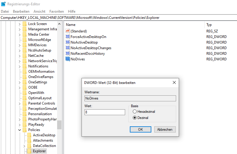The width and height of the screenshot is (237, 154).
Task: Click the NoDrives DWORD icon
Action: 67,59
